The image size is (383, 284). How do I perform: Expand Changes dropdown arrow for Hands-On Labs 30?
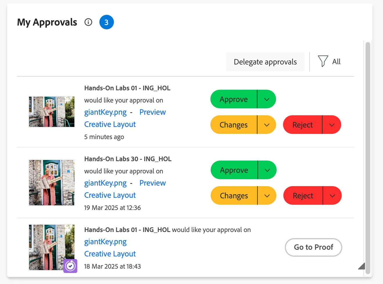tap(267, 195)
